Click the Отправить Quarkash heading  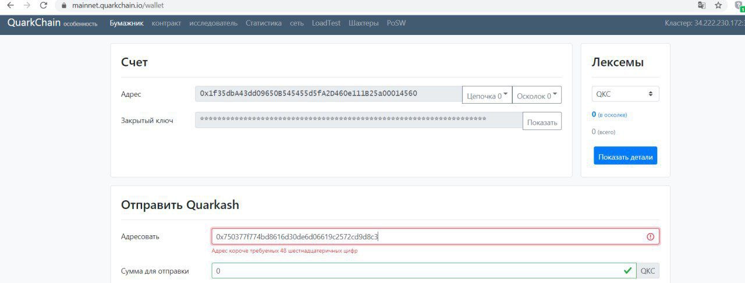click(180, 204)
